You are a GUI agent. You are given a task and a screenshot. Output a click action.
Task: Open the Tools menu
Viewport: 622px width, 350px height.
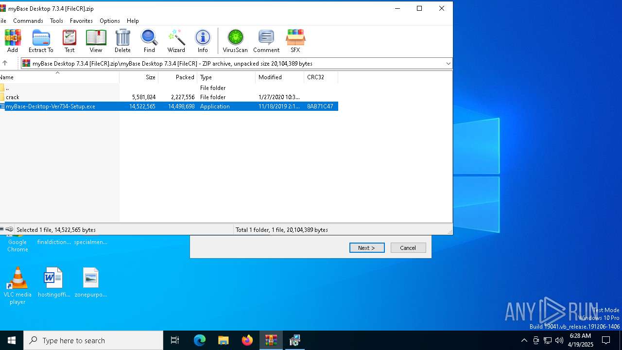pyautogui.click(x=56, y=21)
